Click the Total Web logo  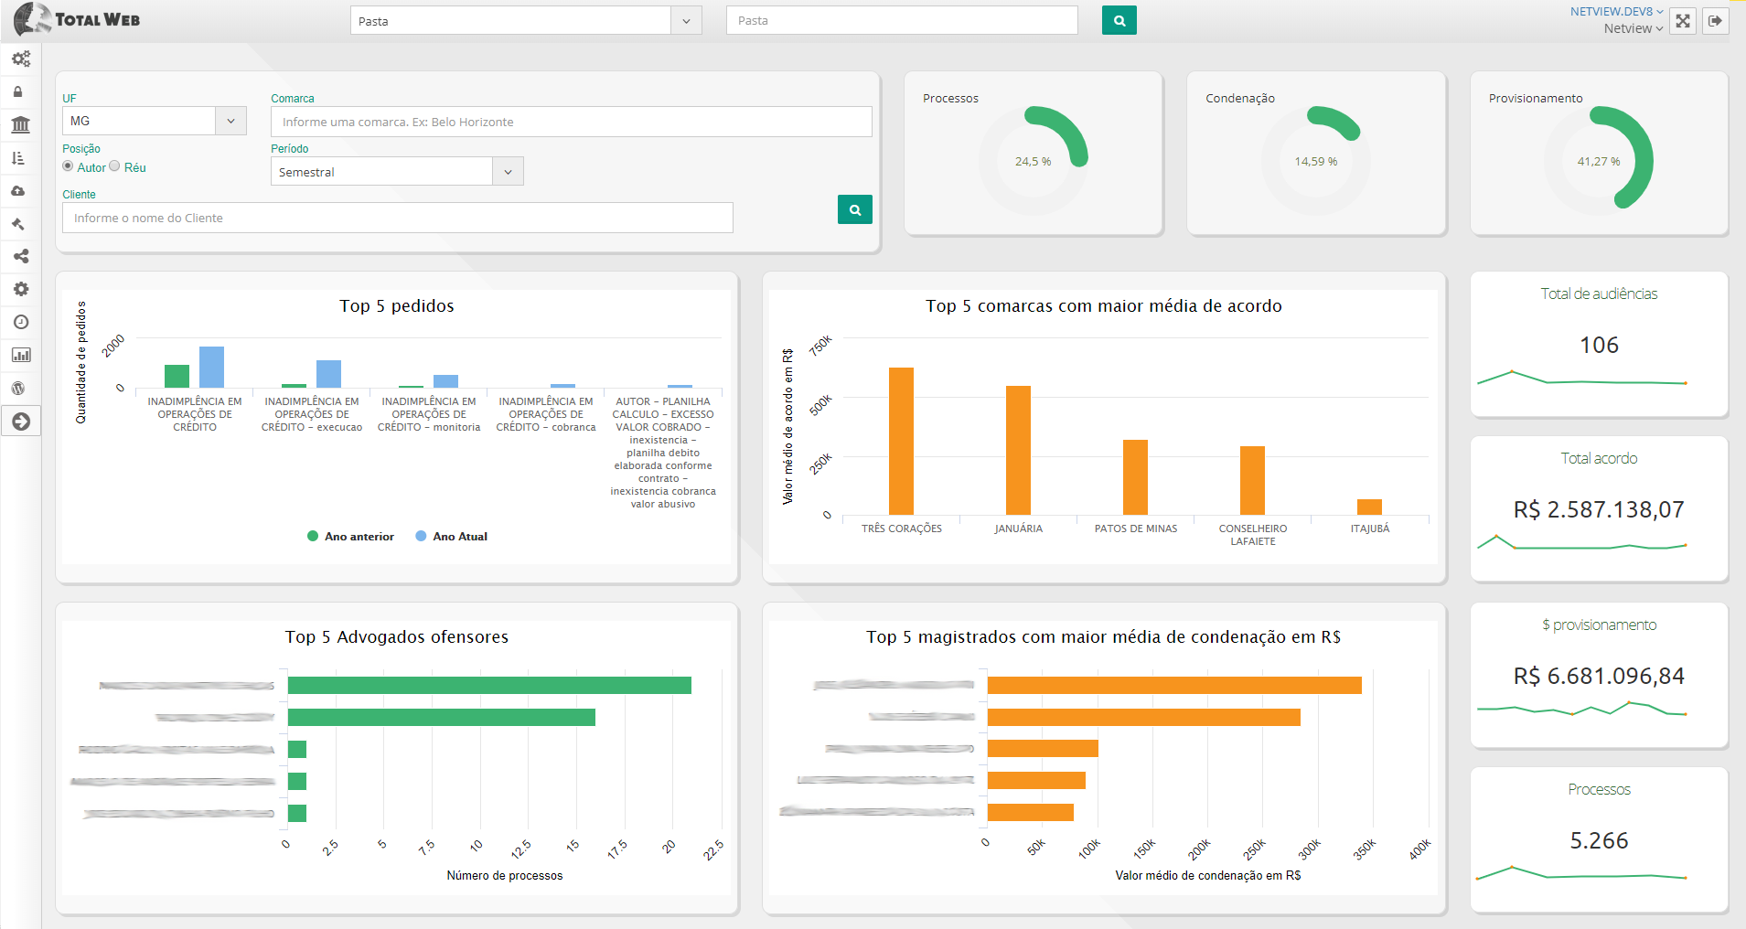[78, 19]
